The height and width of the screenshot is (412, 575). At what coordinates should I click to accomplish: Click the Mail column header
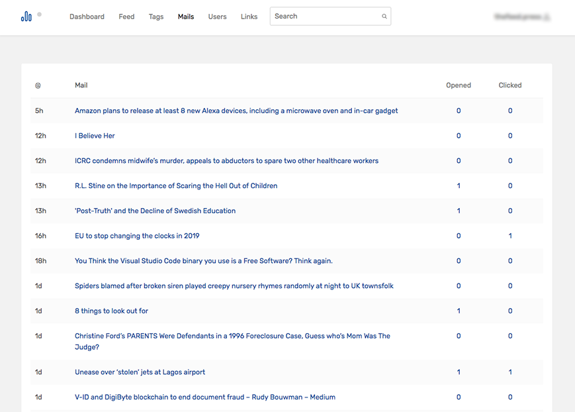pos(81,85)
